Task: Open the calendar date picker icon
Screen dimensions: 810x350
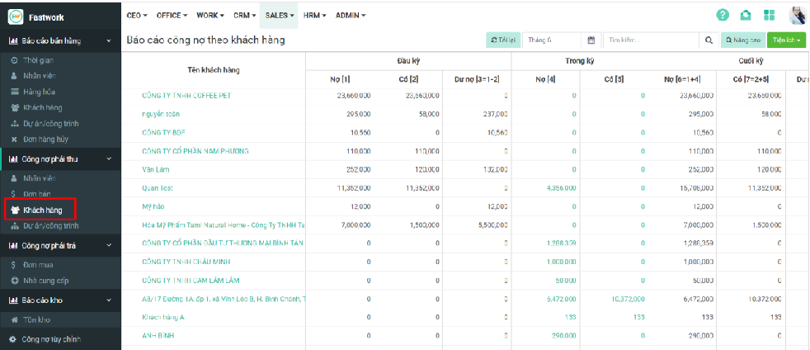Action: 591,40
